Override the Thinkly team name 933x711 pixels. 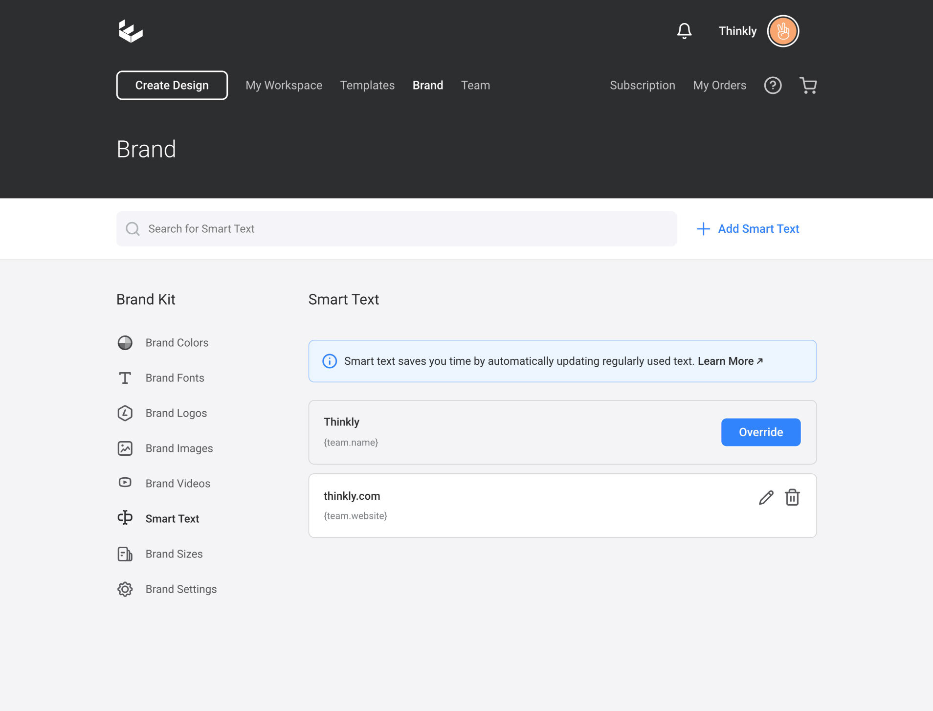(x=761, y=432)
